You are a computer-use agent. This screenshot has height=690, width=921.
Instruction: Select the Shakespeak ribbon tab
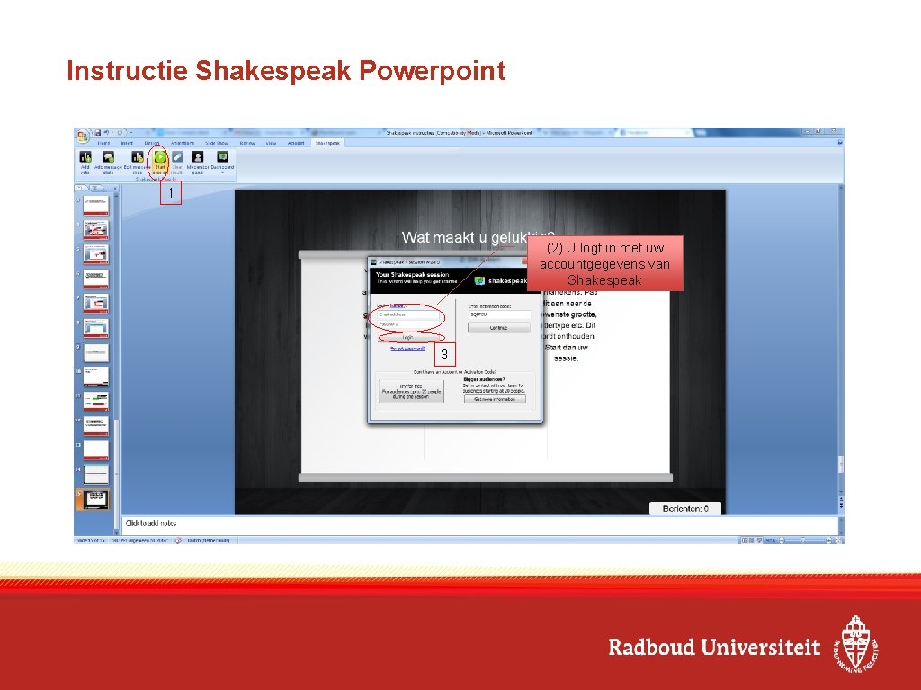click(327, 143)
